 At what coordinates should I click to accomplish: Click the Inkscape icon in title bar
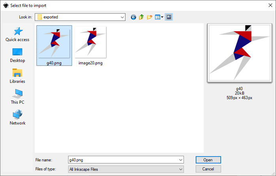pyautogui.click(x=6, y=6)
